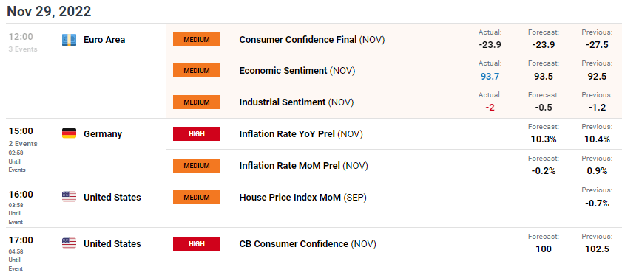This screenshot has height=278, width=622.
Task: Click the Industrial Sentiment actual value -2
Action: [x=490, y=108]
